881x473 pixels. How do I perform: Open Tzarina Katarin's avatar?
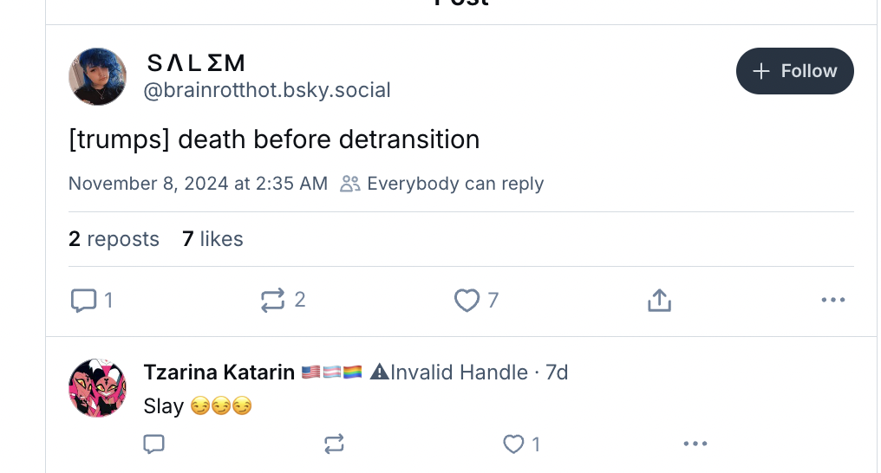(98, 388)
